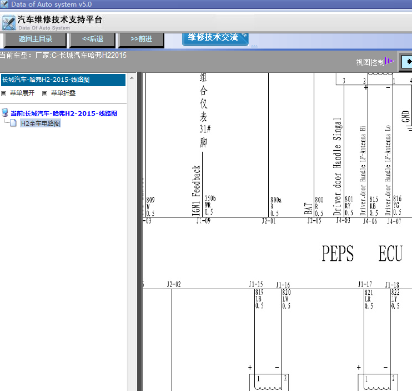
Task: Click connector label J1-17
Action: [x=365, y=284]
